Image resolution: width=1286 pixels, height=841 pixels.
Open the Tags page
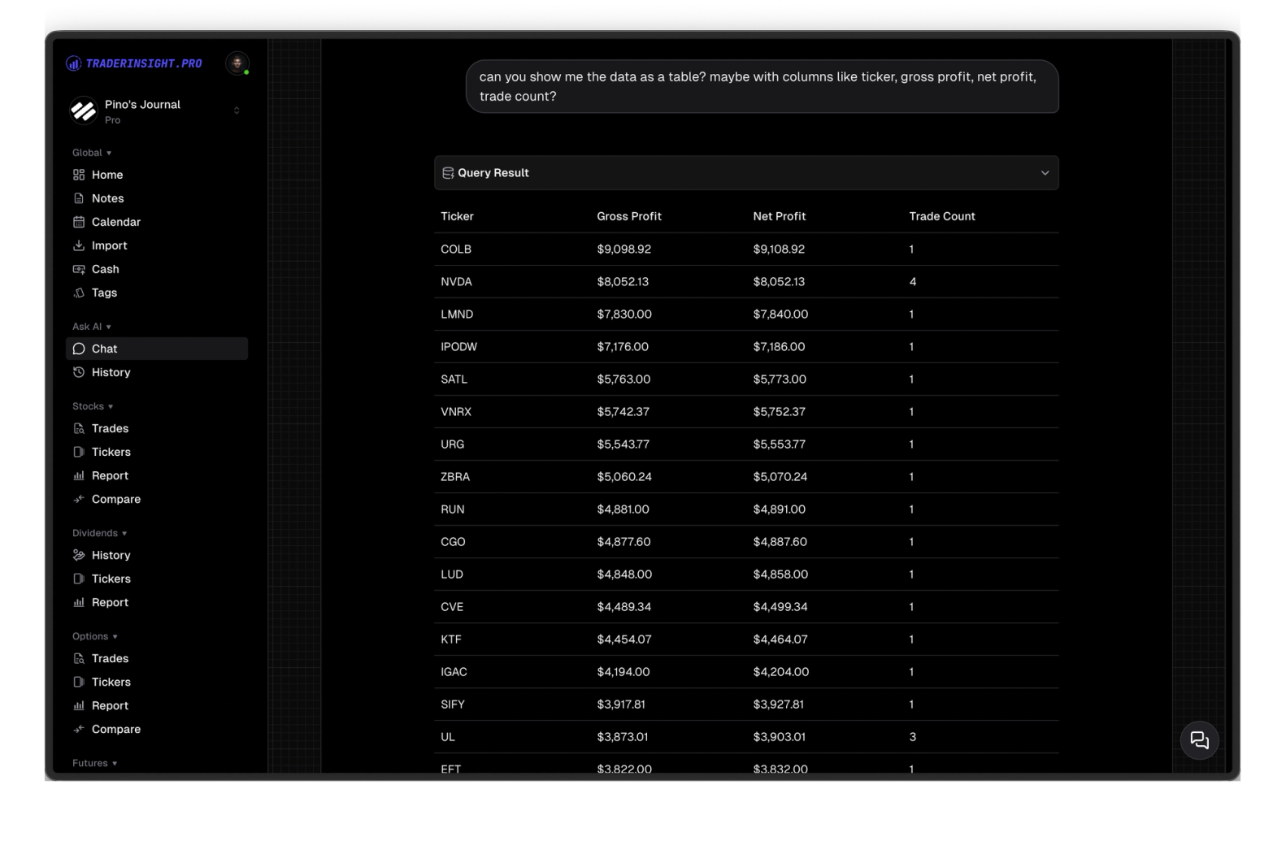tap(104, 293)
